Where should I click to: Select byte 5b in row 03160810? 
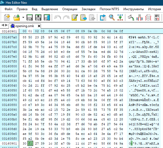click(x=25, y=71)
